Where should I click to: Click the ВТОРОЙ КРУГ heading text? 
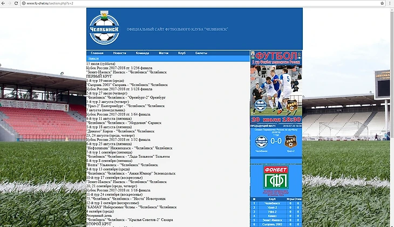tap(99, 224)
